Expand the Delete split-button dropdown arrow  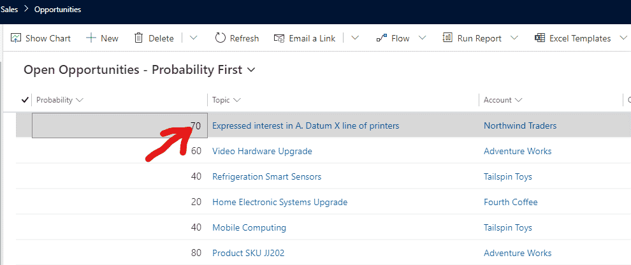coord(194,38)
